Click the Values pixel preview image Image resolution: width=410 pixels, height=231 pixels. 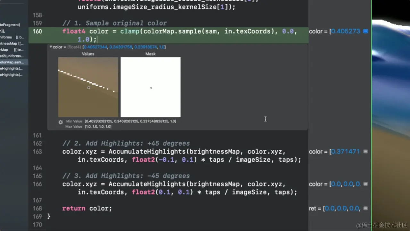tap(88, 87)
